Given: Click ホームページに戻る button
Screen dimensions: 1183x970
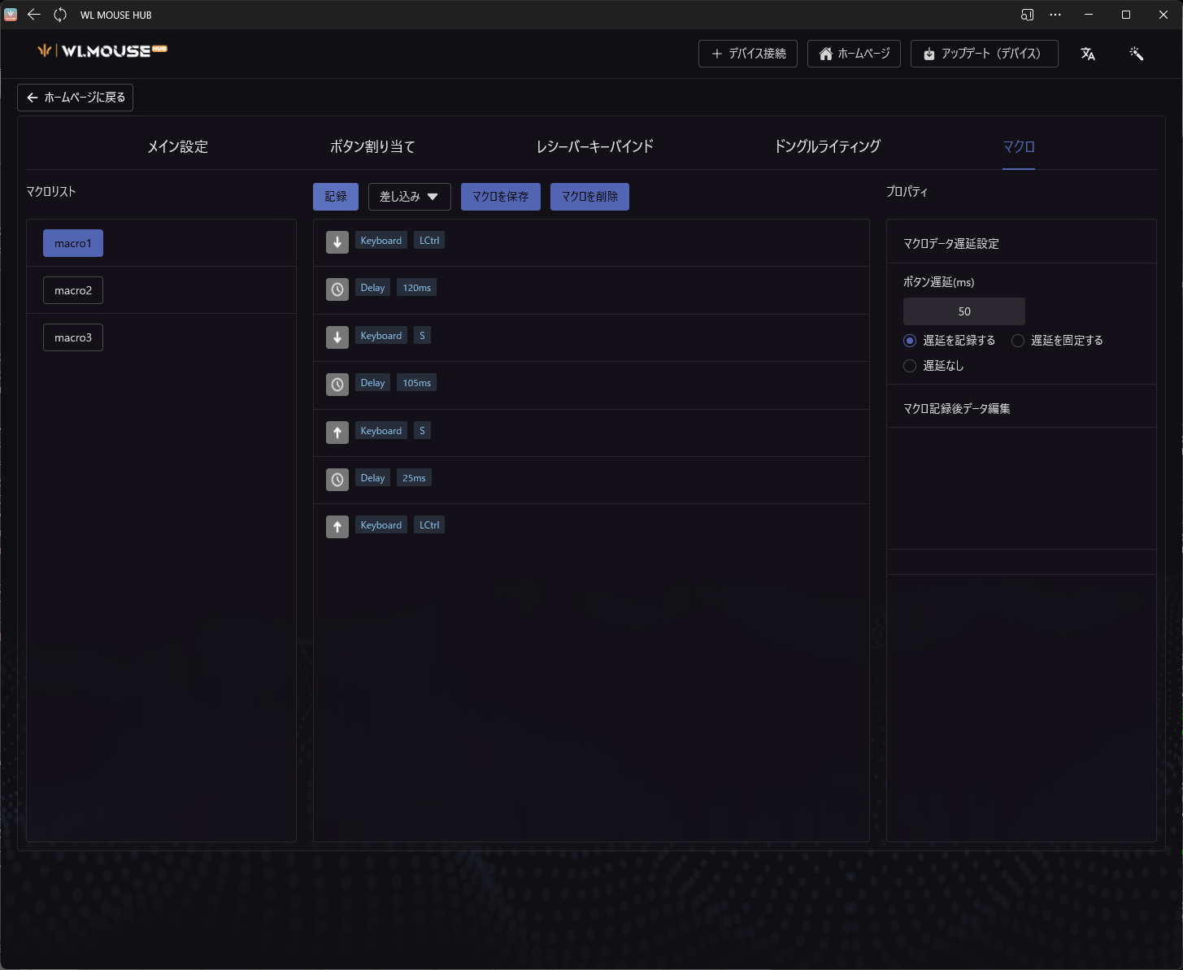Looking at the screenshot, I should point(76,98).
